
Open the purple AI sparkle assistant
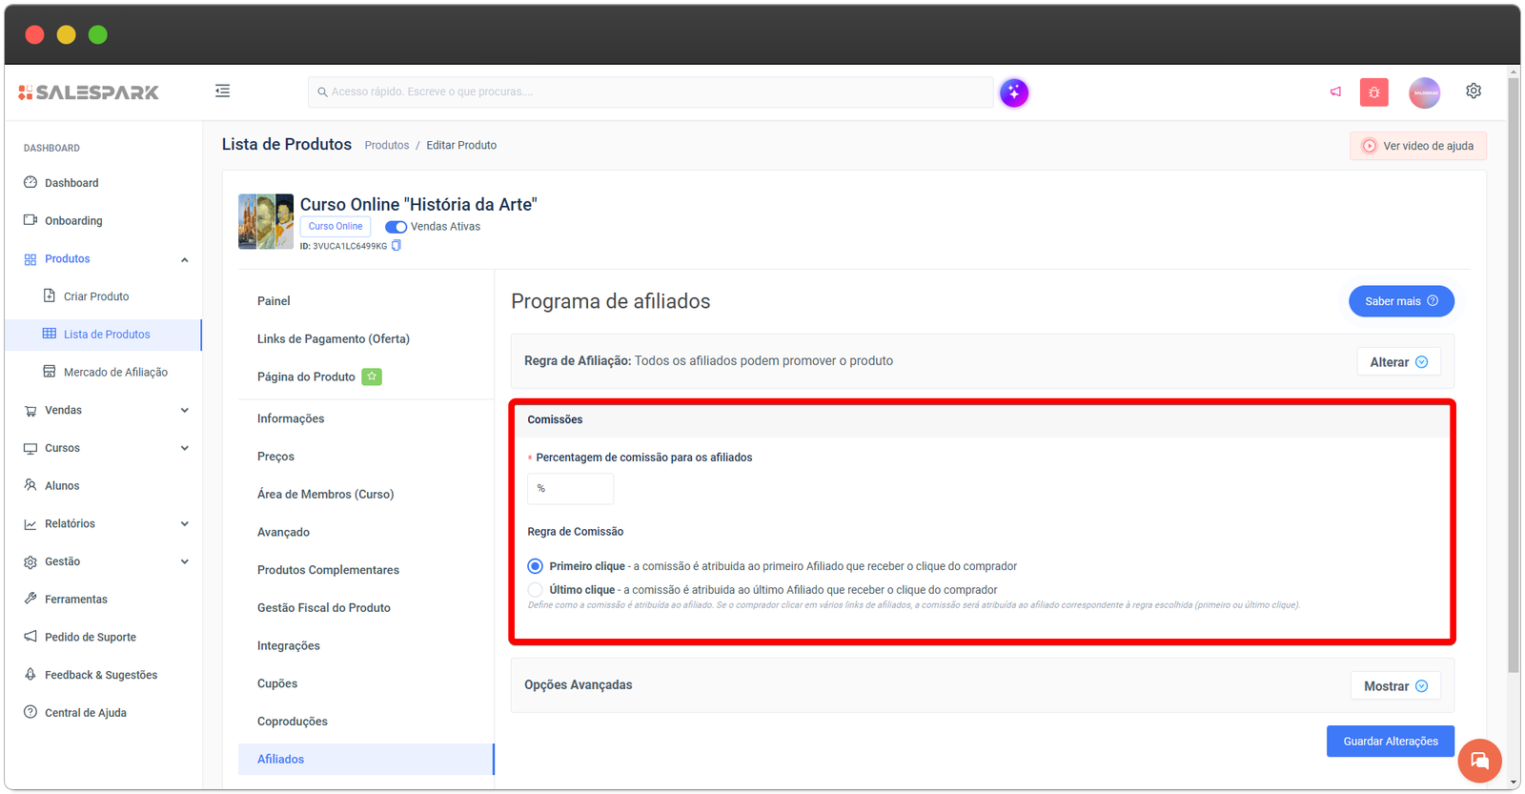pos(1013,92)
